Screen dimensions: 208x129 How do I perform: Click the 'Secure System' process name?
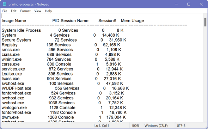[x=16, y=40]
